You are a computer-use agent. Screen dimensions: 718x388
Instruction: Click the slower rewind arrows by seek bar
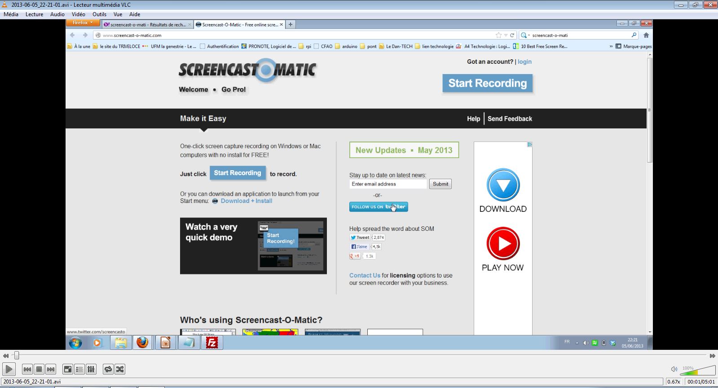[5, 356]
